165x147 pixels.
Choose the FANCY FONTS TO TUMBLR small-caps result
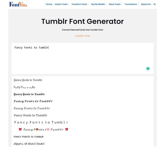[29, 137]
